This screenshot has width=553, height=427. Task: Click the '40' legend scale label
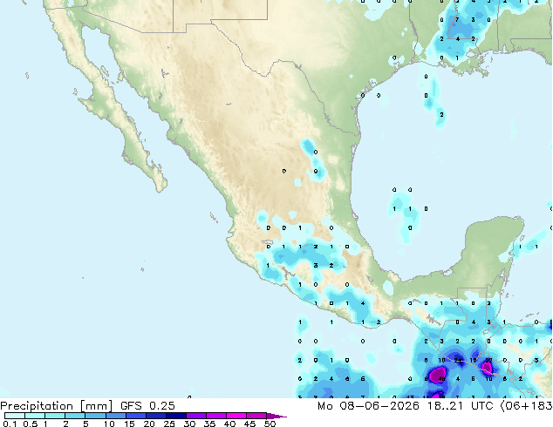click(229, 424)
